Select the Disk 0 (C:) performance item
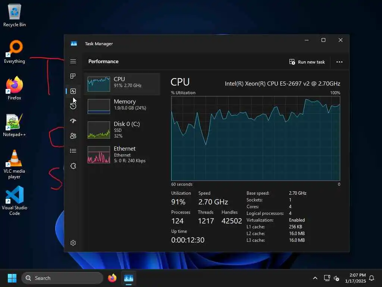 [122, 130]
